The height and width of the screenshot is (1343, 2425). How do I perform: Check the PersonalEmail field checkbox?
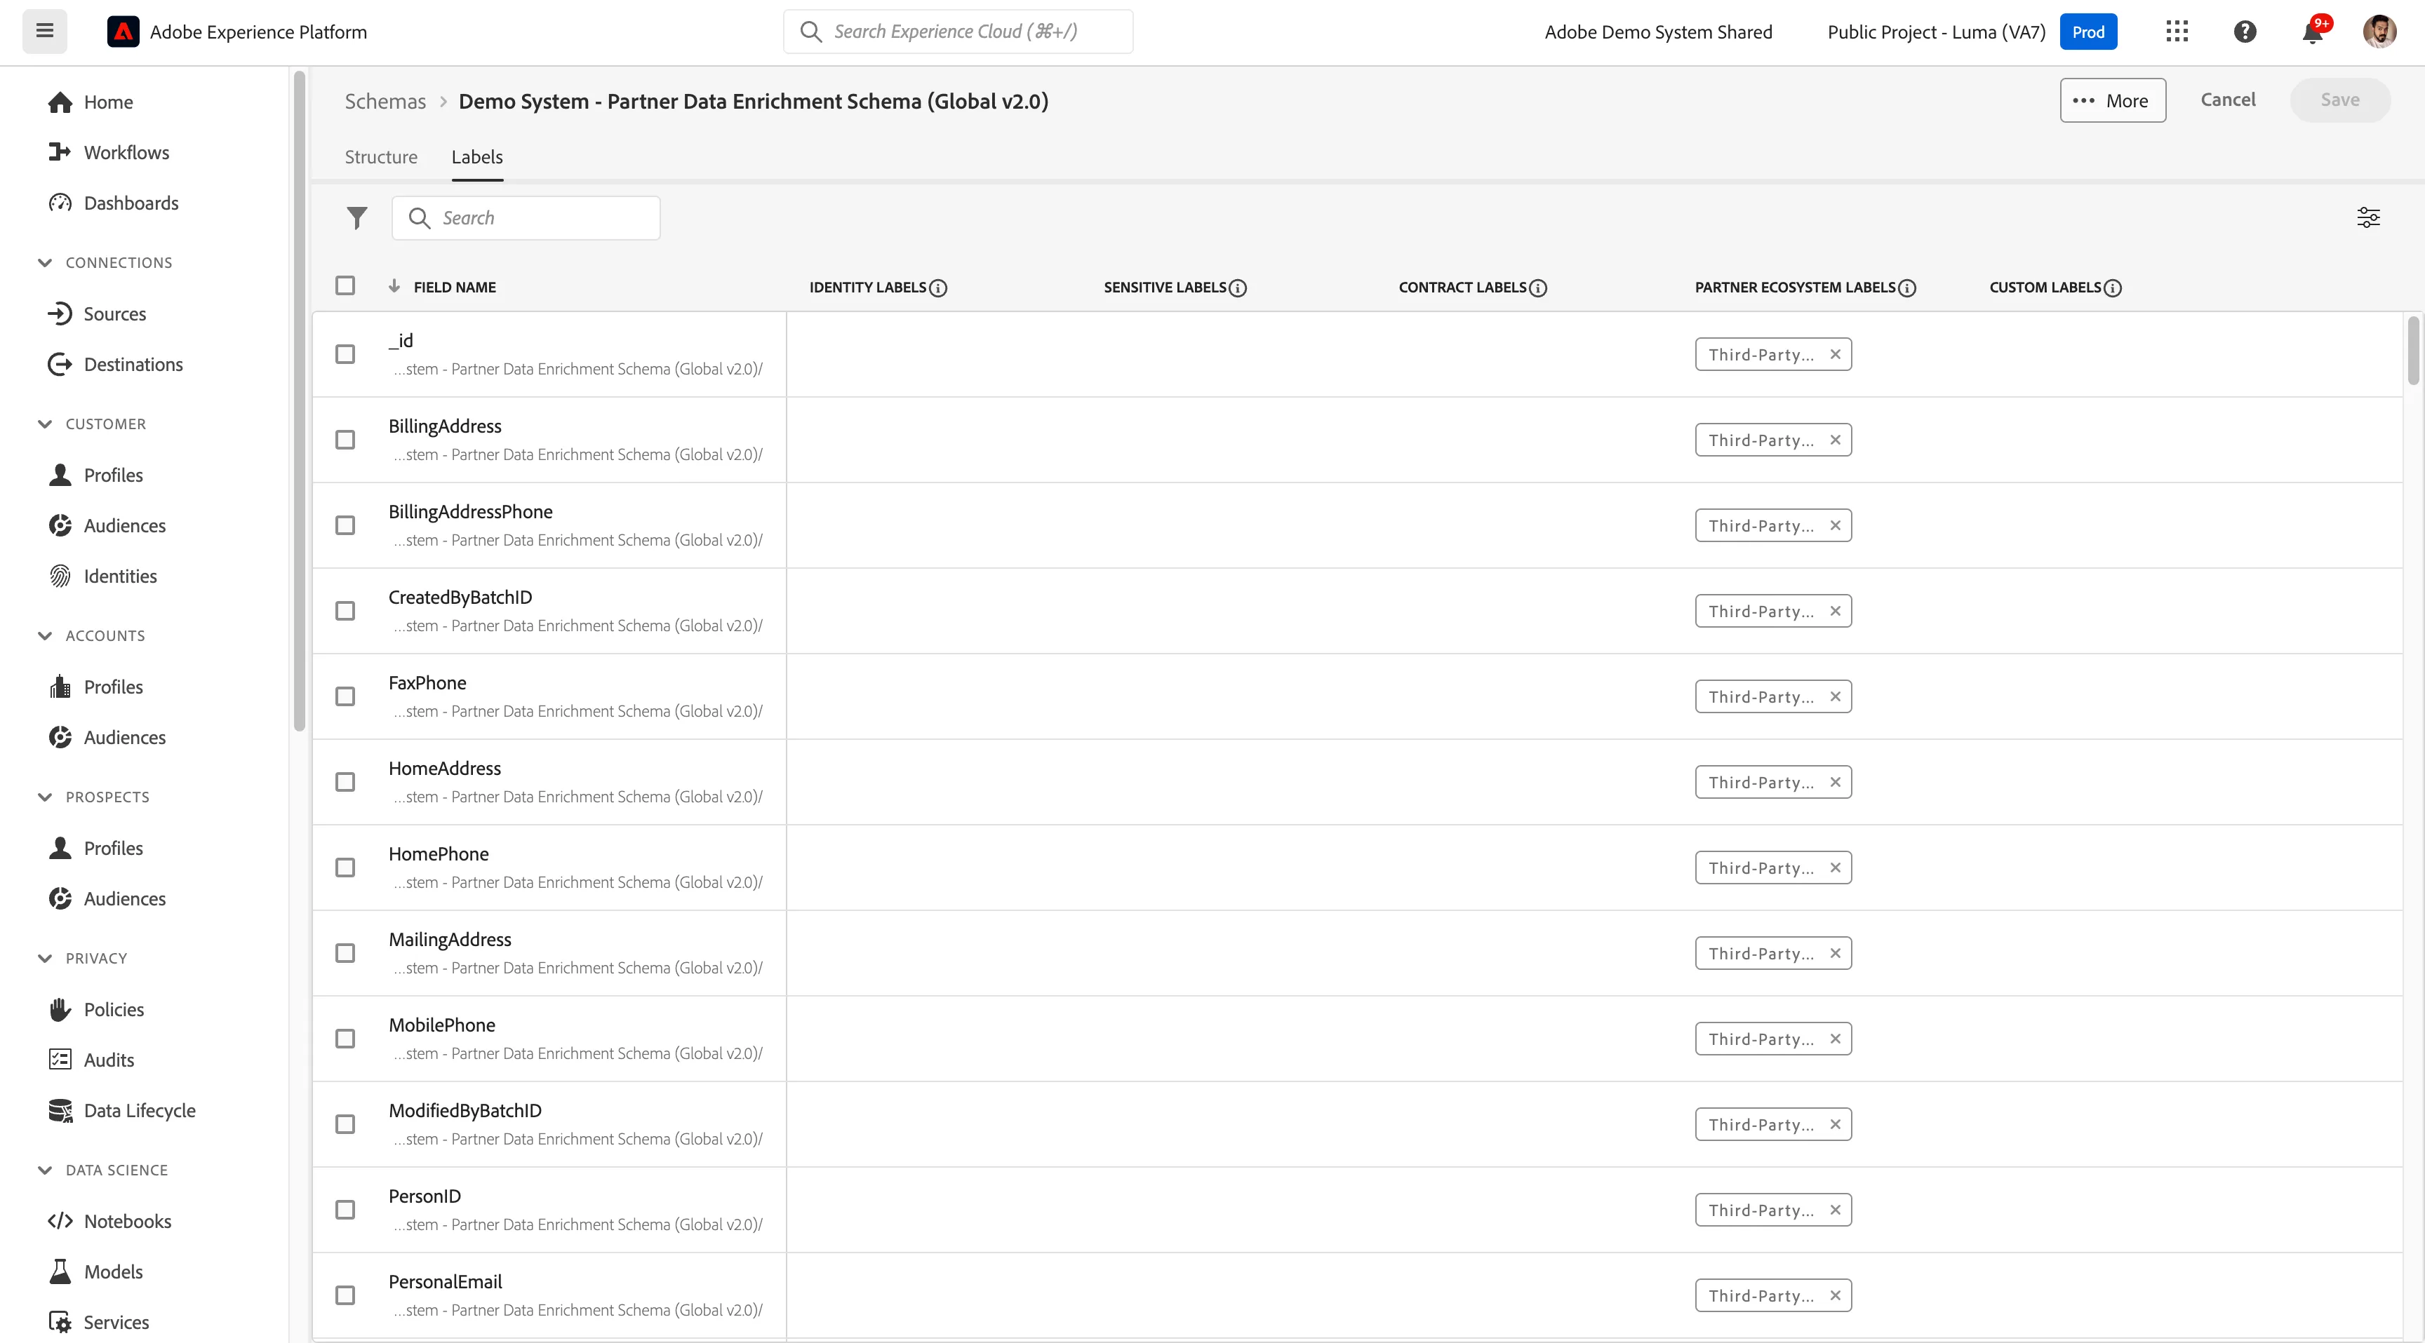coord(345,1296)
